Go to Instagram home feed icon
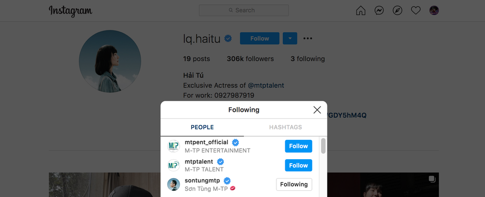The width and height of the screenshot is (485, 197). click(361, 11)
